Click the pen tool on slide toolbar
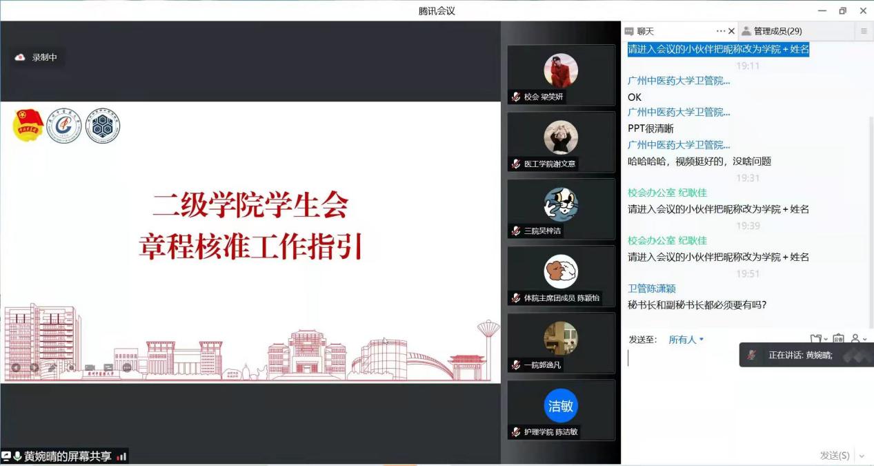874x466 pixels. point(53,368)
